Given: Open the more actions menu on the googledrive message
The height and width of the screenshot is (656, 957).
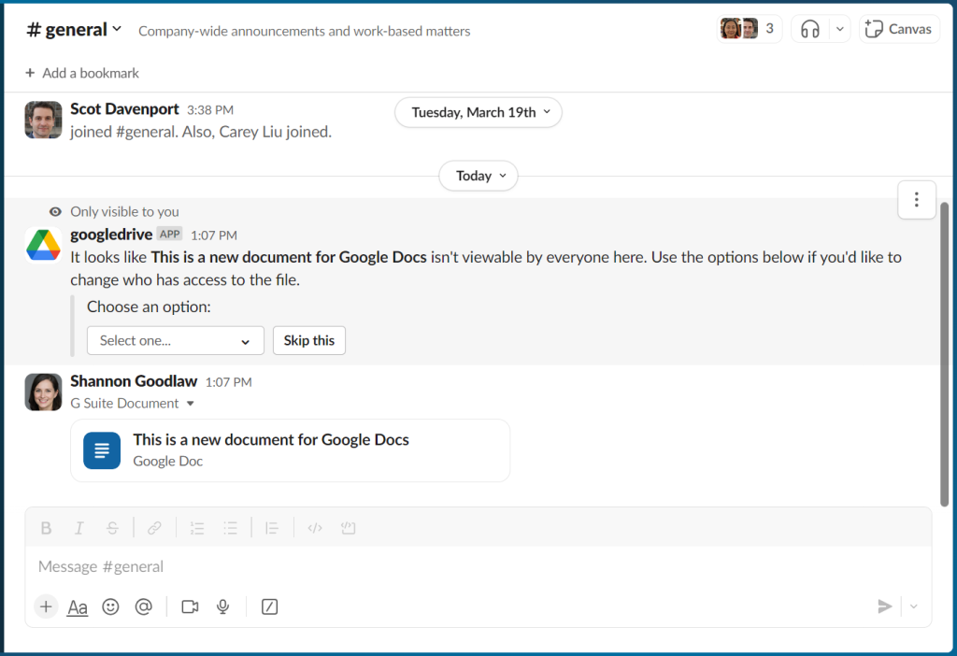Looking at the screenshot, I should point(917,199).
